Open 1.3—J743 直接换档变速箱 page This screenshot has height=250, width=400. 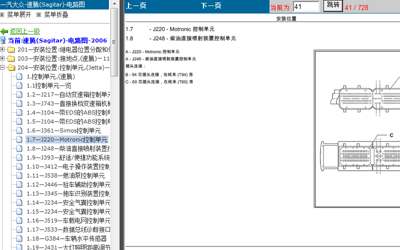(x=68, y=103)
